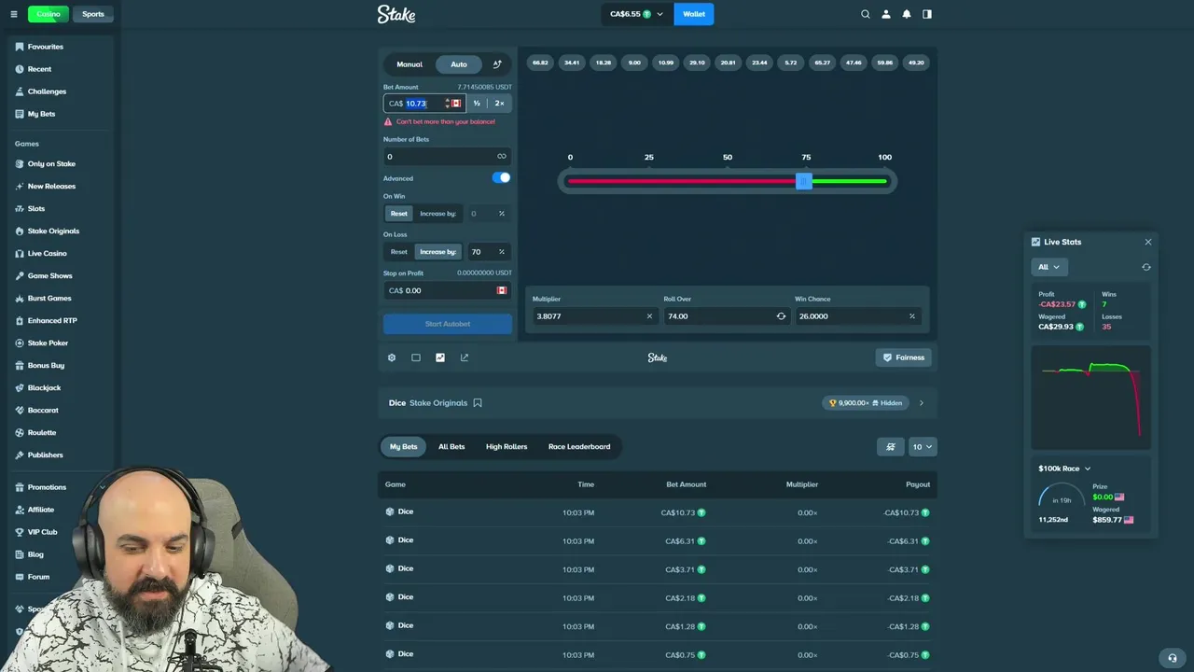Select Increase by under On Loss
This screenshot has width=1194, height=672.
[x=437, y=252]
